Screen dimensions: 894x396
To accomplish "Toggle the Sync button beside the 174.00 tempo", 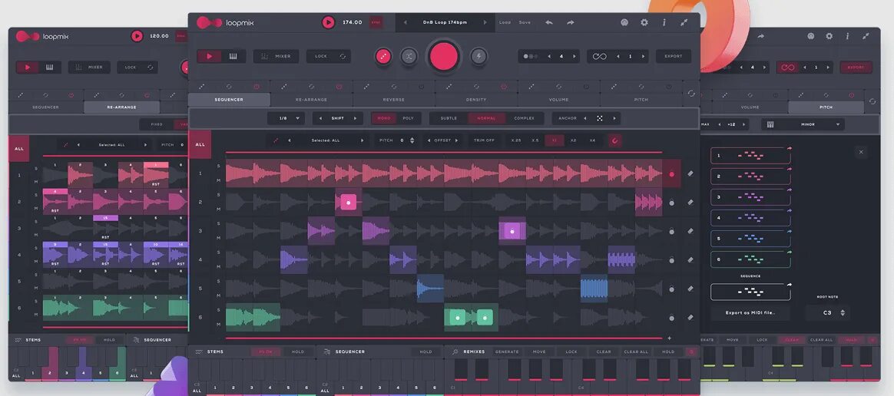I will pyautogui.click(x=376, y=22).
